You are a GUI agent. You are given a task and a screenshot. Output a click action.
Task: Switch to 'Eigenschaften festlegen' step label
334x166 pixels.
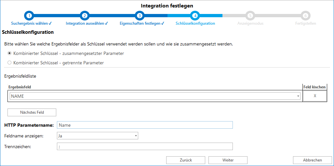click(x=142, y=23)
